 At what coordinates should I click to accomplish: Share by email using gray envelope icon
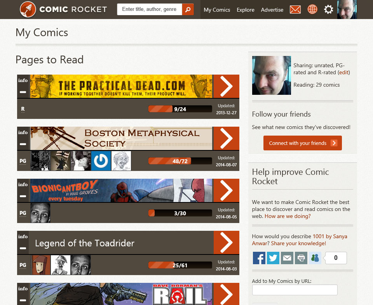click(x=287, y=258)
